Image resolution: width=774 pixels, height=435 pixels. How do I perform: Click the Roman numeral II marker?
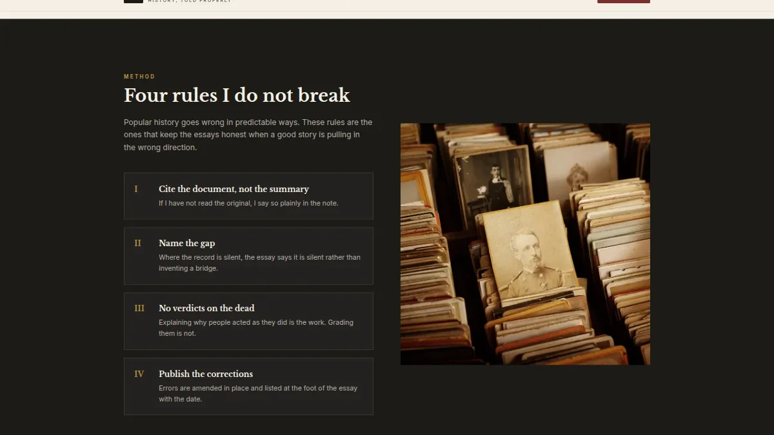point(137,243)
